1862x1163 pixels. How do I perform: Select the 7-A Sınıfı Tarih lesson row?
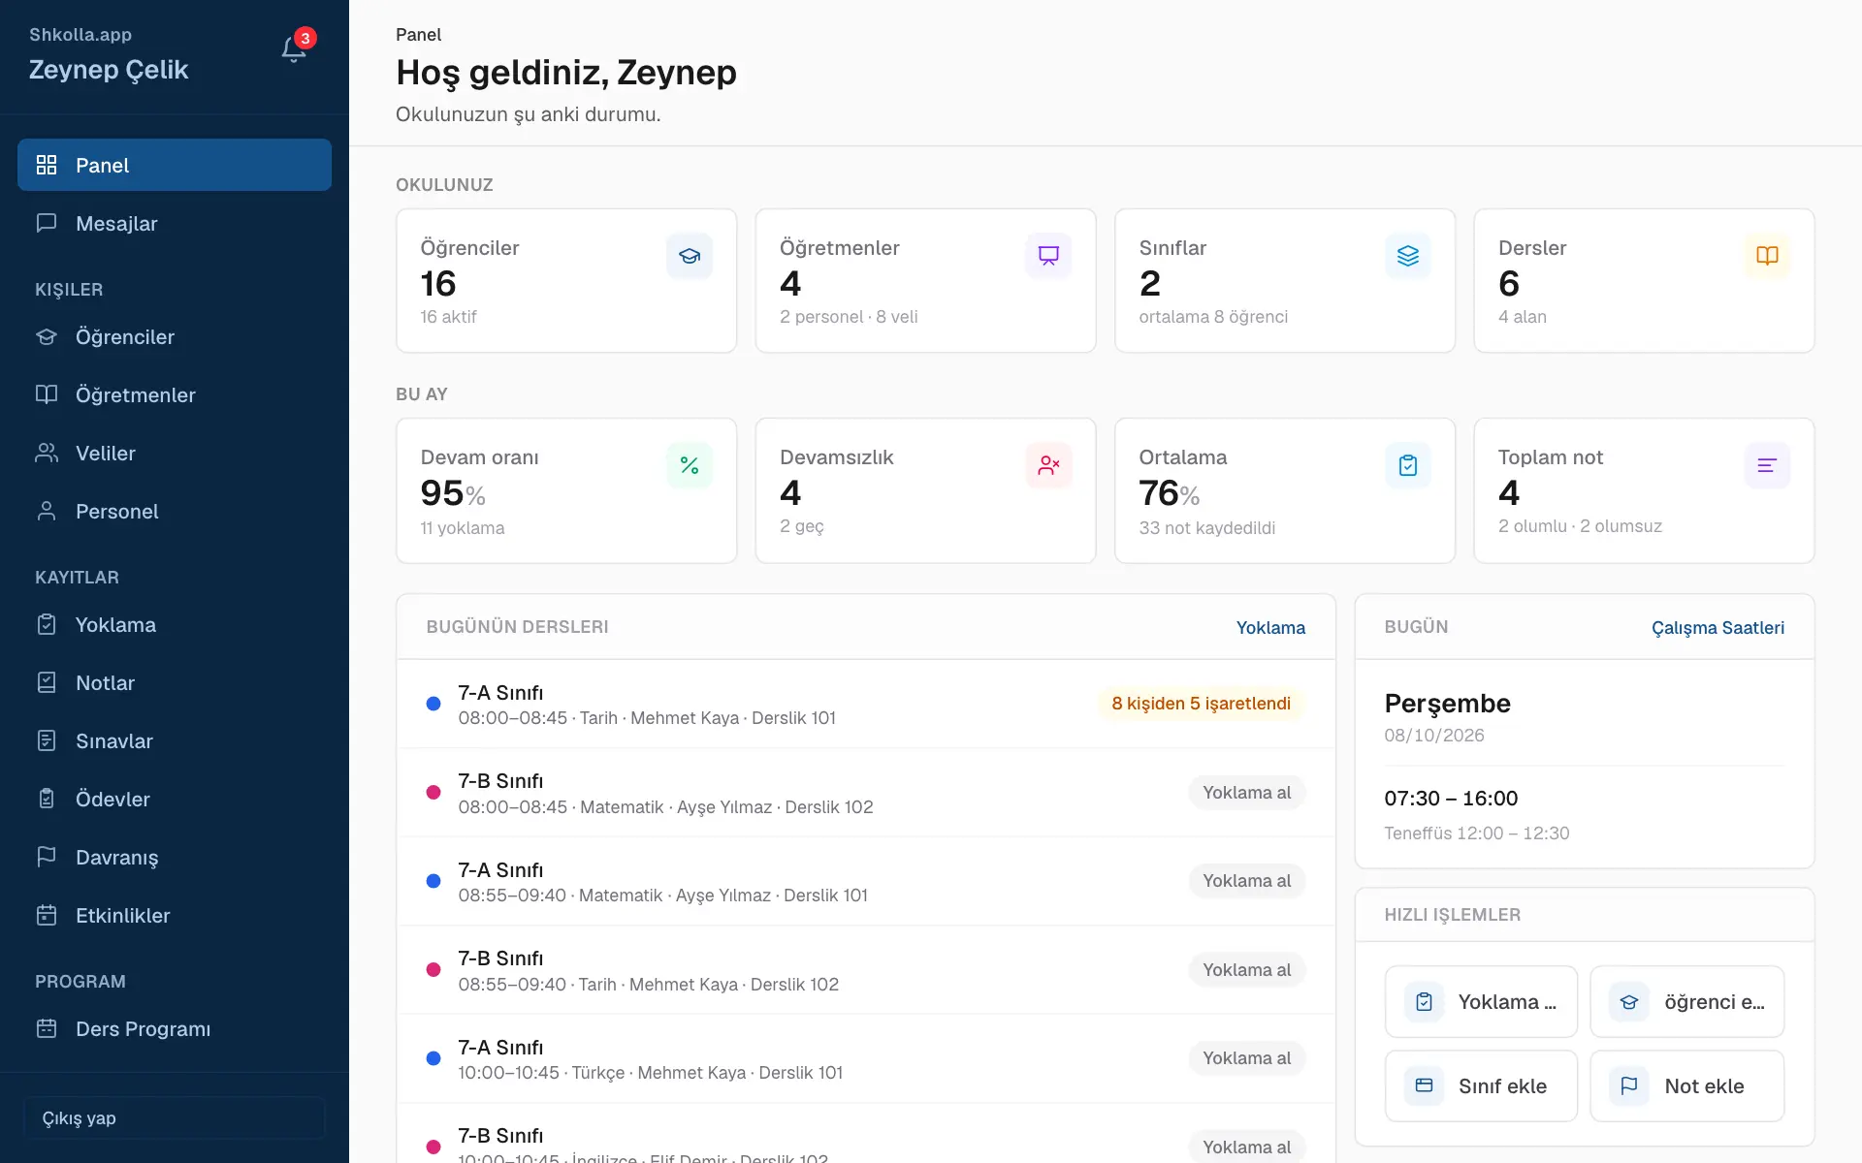[x=866, y=705]
